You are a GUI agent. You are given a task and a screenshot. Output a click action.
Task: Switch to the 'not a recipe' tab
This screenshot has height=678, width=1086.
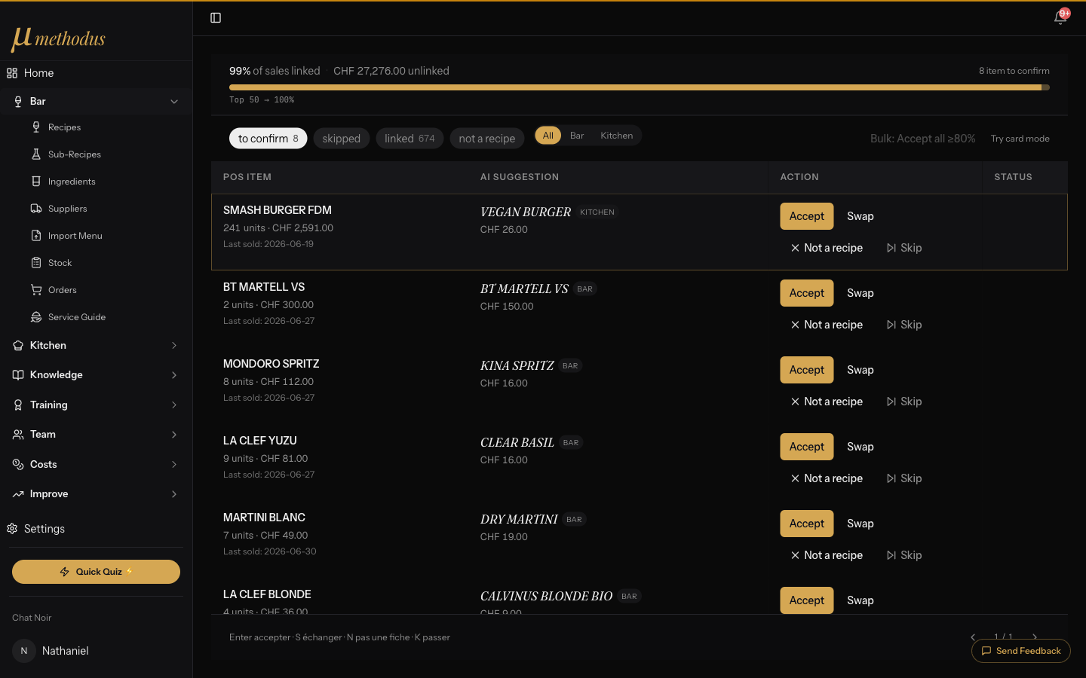487,139
